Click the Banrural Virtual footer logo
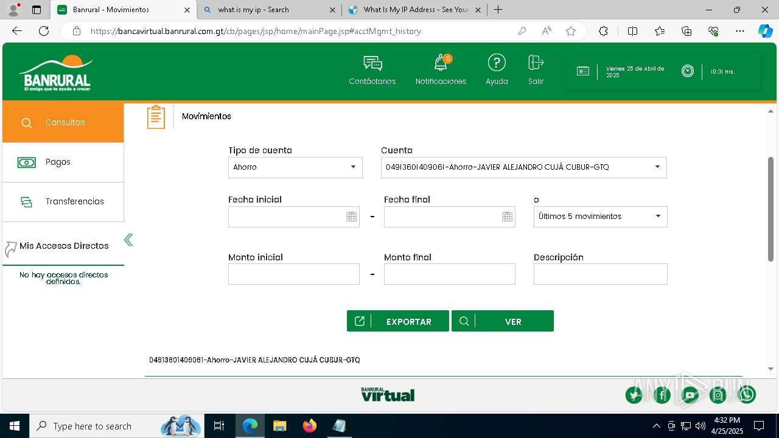This screenshot has height=438, width=779. pos(388,394)
